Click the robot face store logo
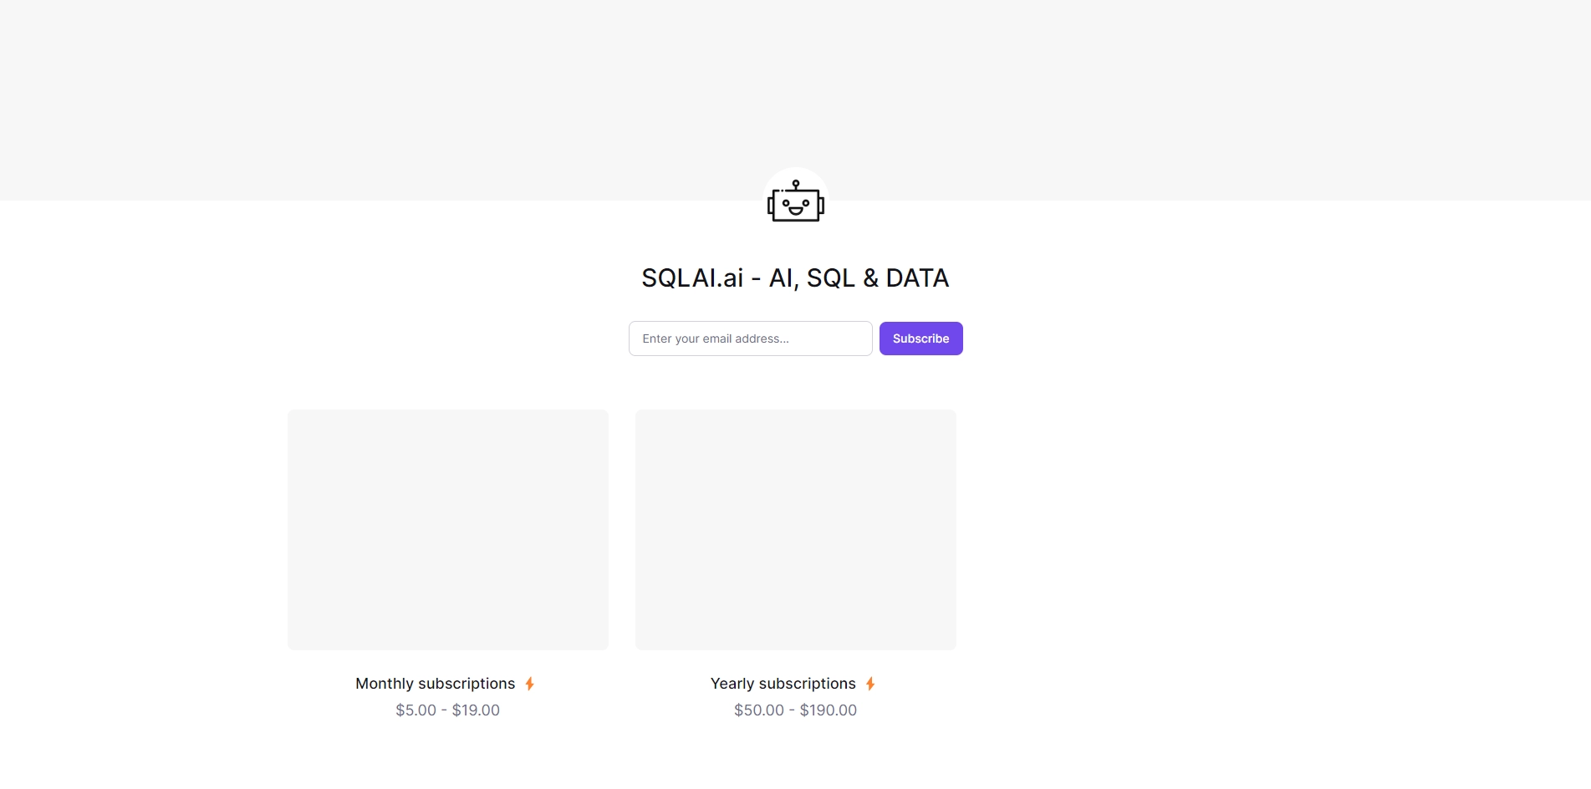Screen dimensions: 1591x789 [796, 201]
